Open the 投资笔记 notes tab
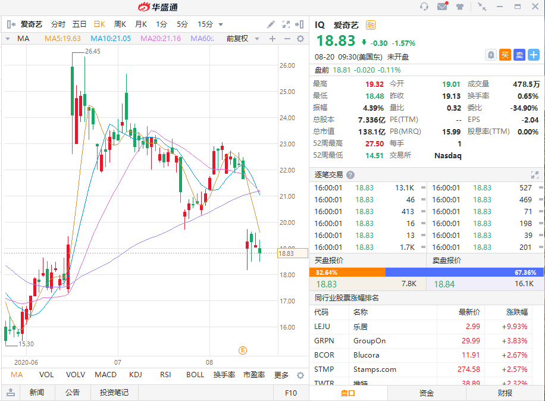Image resolution: width=545 pixels, height=401 pixels. click(x=114, y=392)
